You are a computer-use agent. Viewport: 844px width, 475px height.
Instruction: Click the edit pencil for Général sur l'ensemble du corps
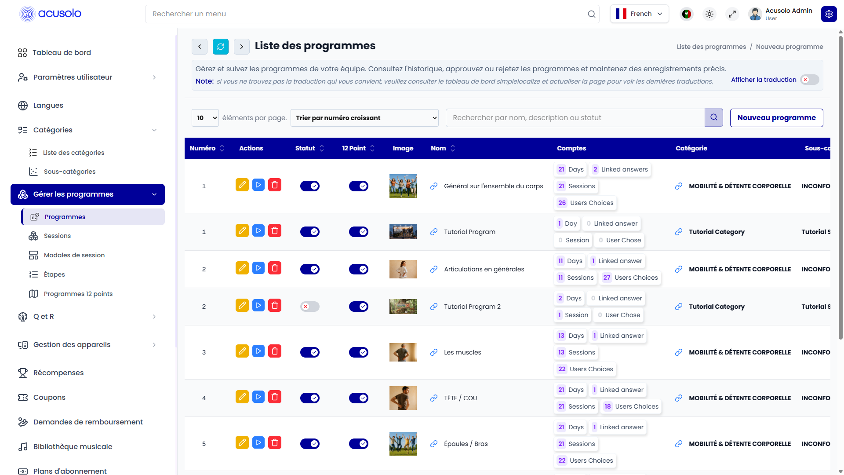click(x=242, y=185)
